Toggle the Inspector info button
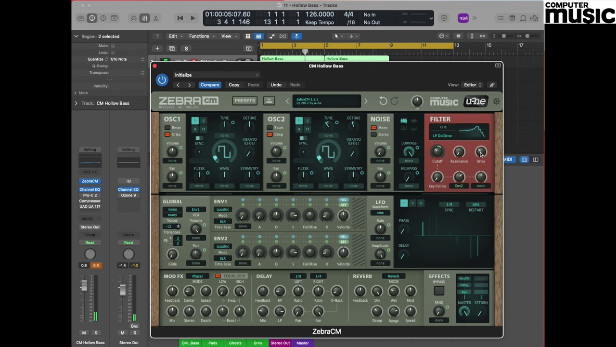Image resolution: width=616 pixels, height=347 pixels. (92, 18)
